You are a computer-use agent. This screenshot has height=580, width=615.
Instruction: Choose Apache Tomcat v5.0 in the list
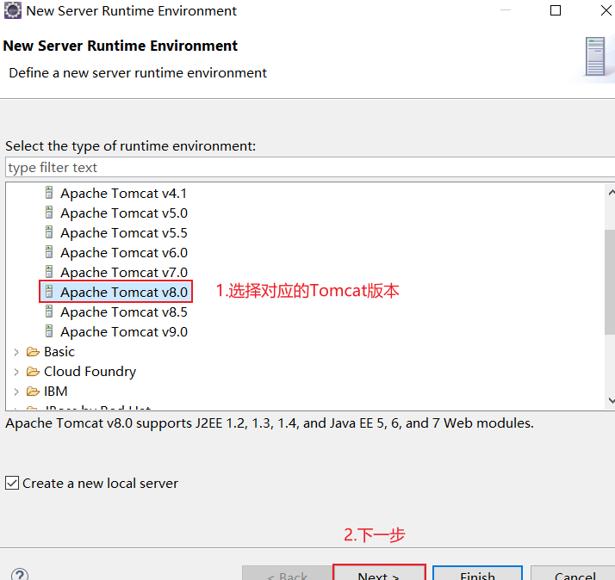pos(124,213)
